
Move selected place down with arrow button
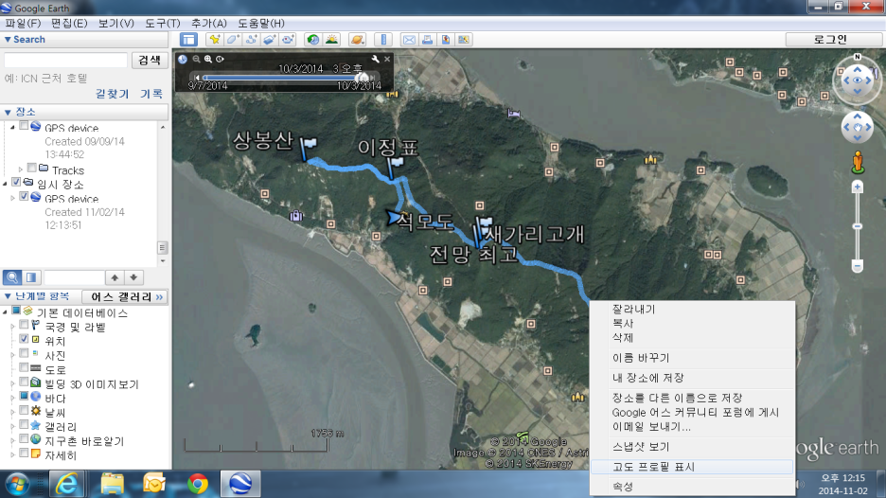(x=133, y=277)
